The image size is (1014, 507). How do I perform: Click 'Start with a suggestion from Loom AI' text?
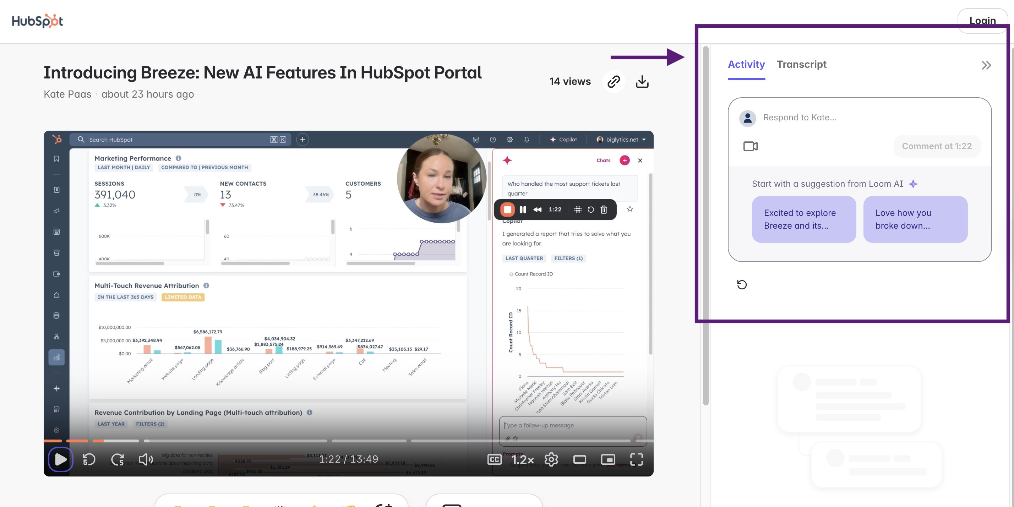click(x=827, y=184)
